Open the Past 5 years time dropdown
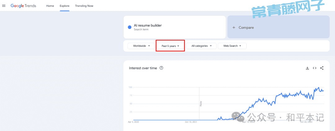The height and width of the screenshot is (131, 335). pos(170,46)
